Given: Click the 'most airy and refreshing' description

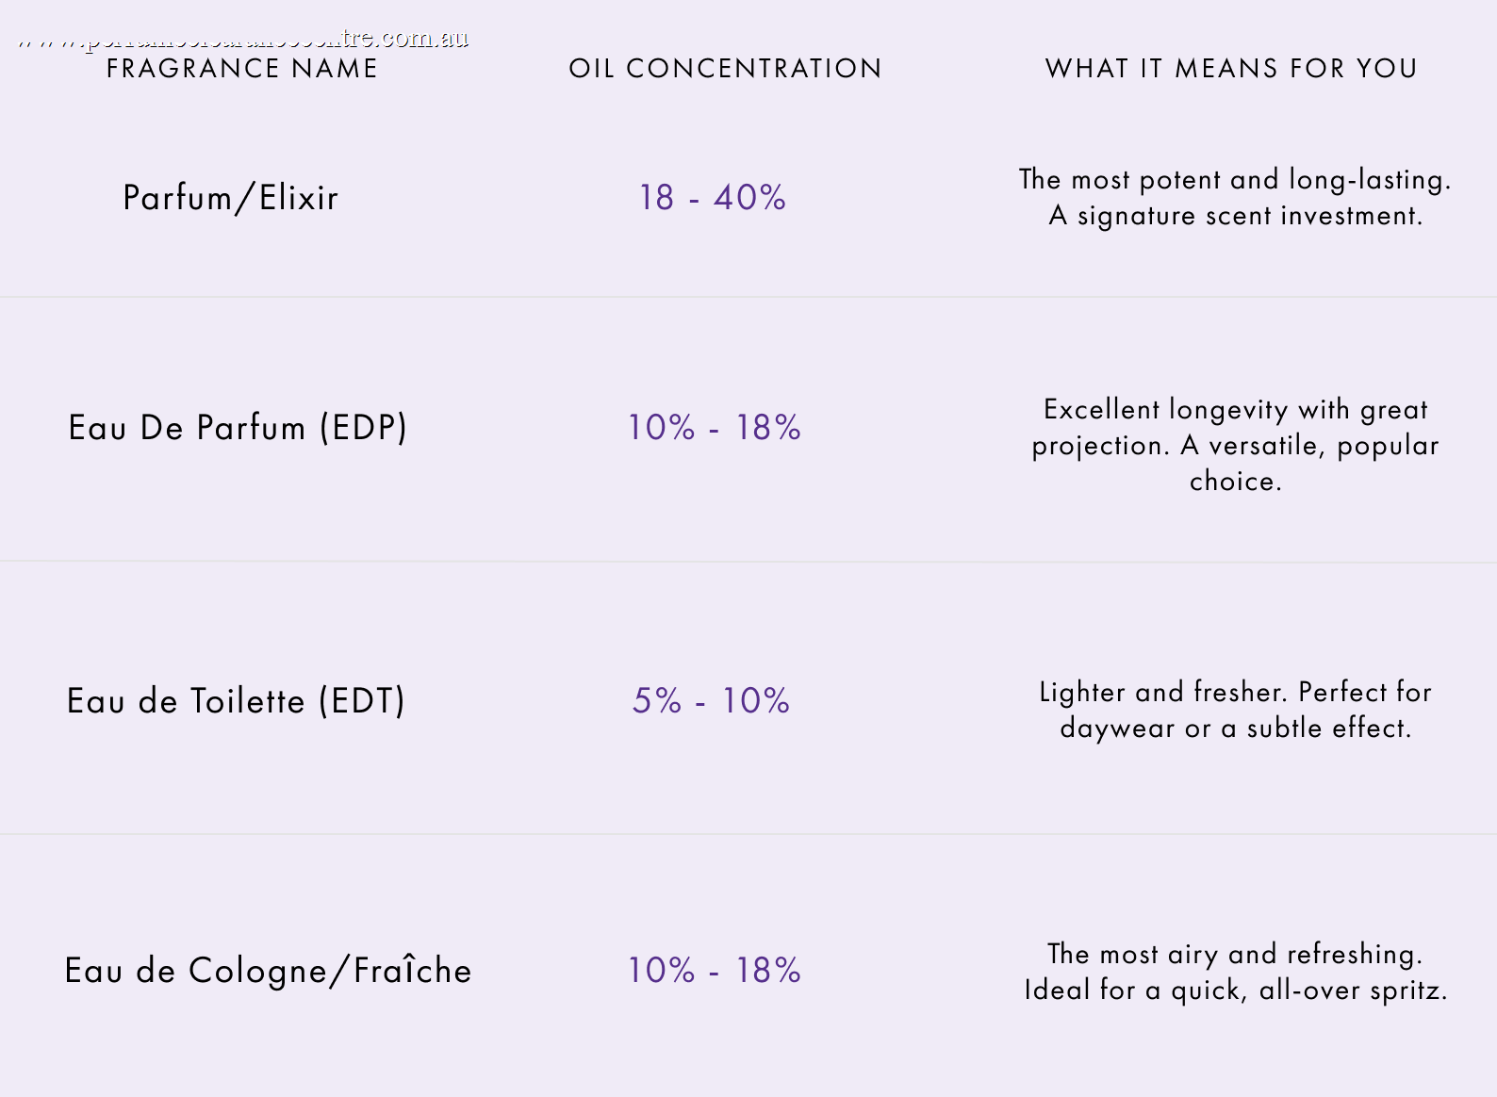Looking at the screenshot, I should point(1235,955).
